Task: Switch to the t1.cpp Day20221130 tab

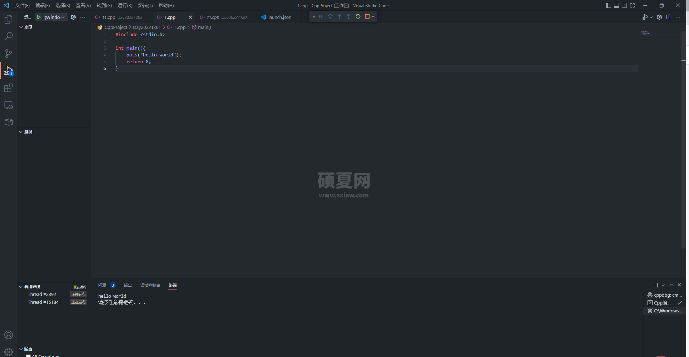Action: coord(226,17)
